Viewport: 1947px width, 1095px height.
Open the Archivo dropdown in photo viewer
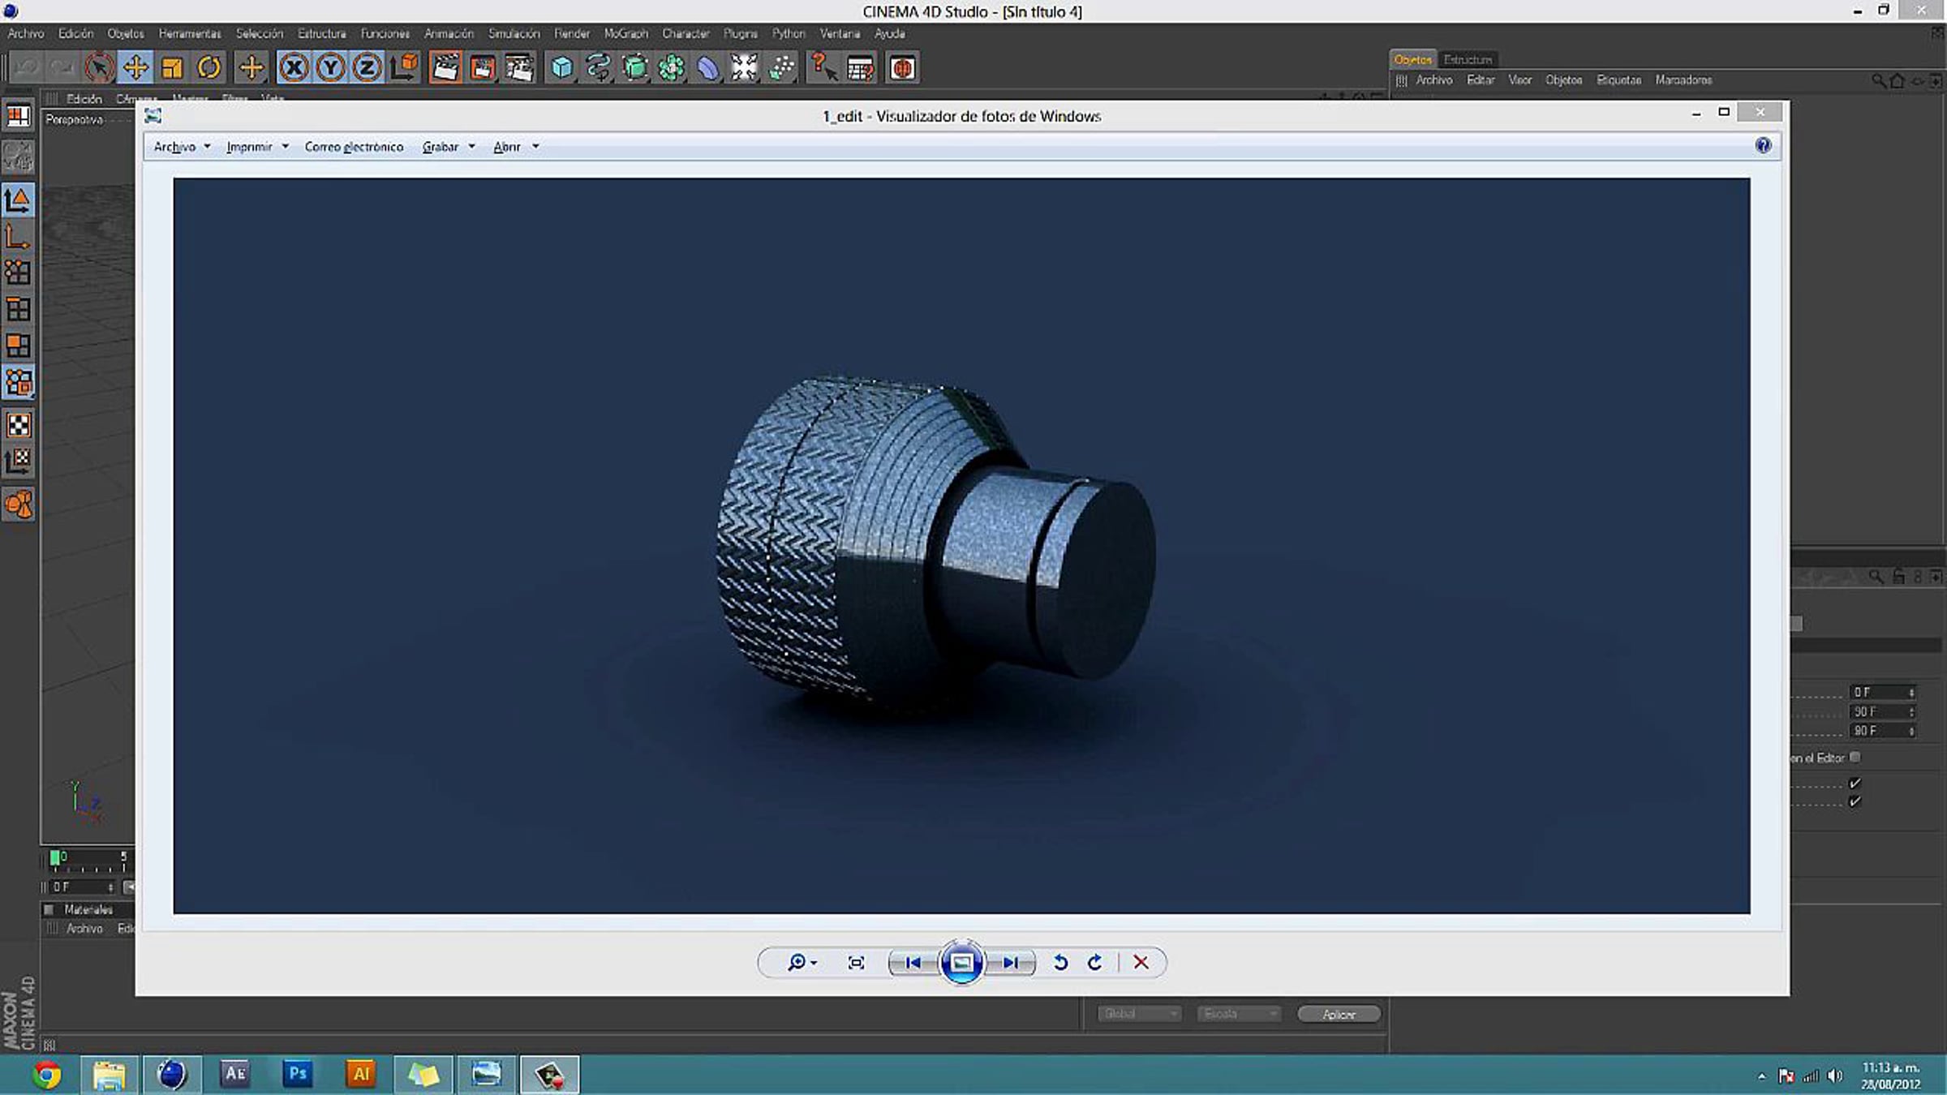tap(182, 147)
